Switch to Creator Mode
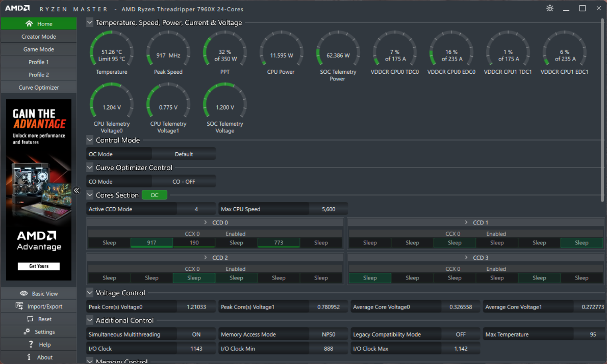The height and width of the screenshot is (364, 607). click(x=39, y=37)
